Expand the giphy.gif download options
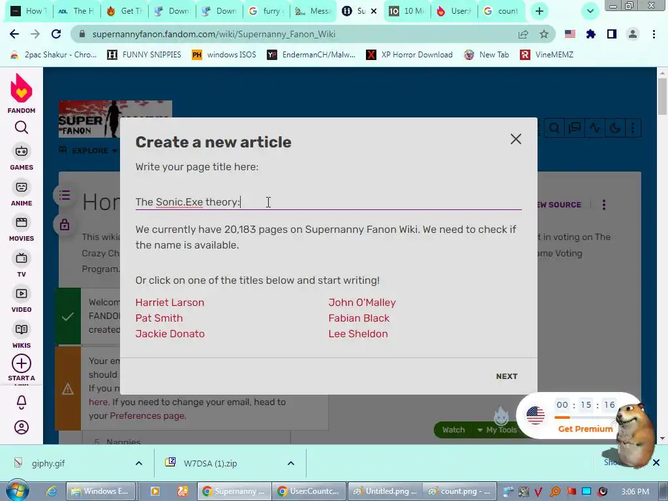Viewport: 668px width, 501px height. point(139,463)
